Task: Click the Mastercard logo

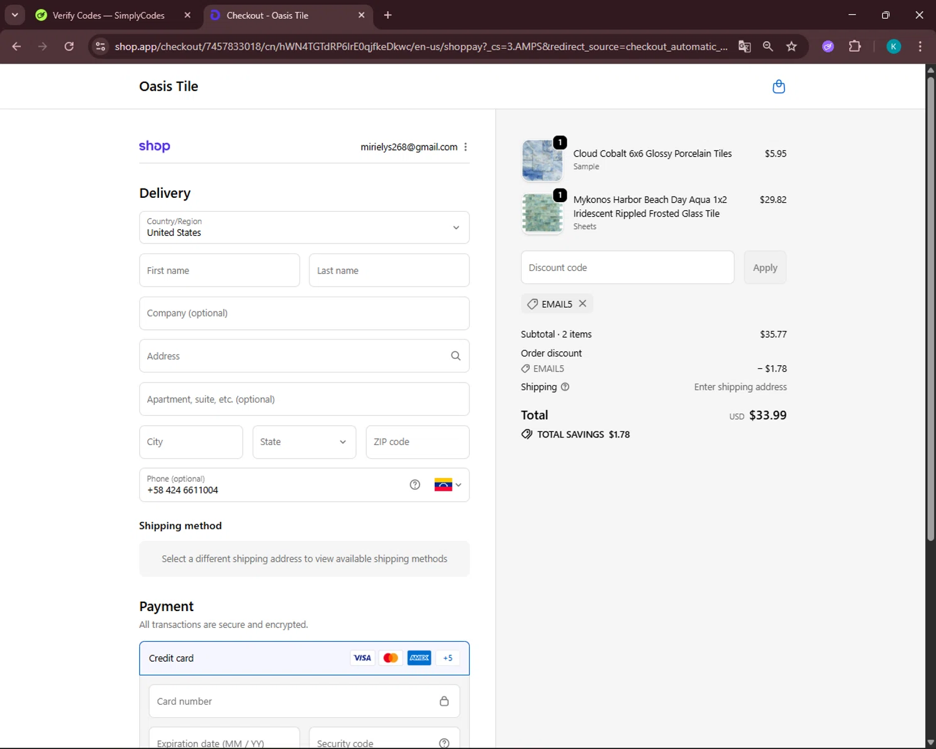Action: tap(391, 658)
